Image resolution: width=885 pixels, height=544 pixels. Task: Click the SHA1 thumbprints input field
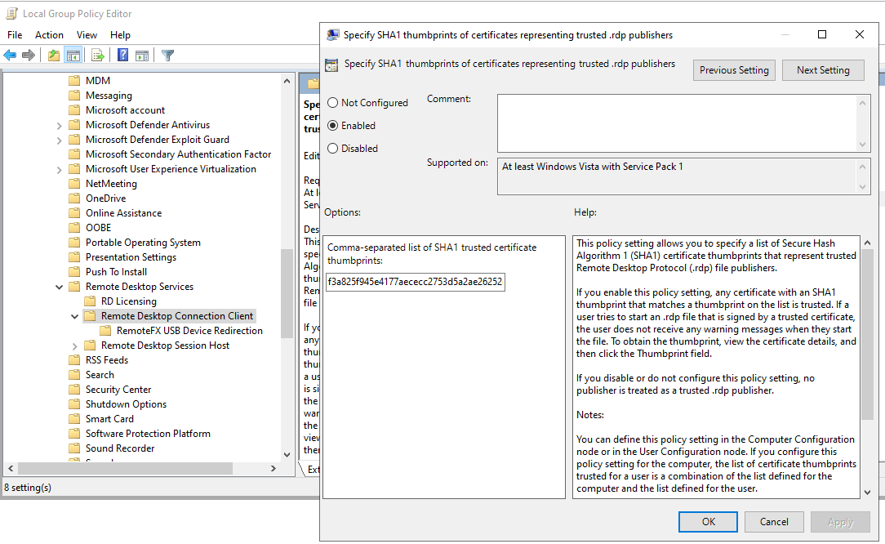(416, 282)
